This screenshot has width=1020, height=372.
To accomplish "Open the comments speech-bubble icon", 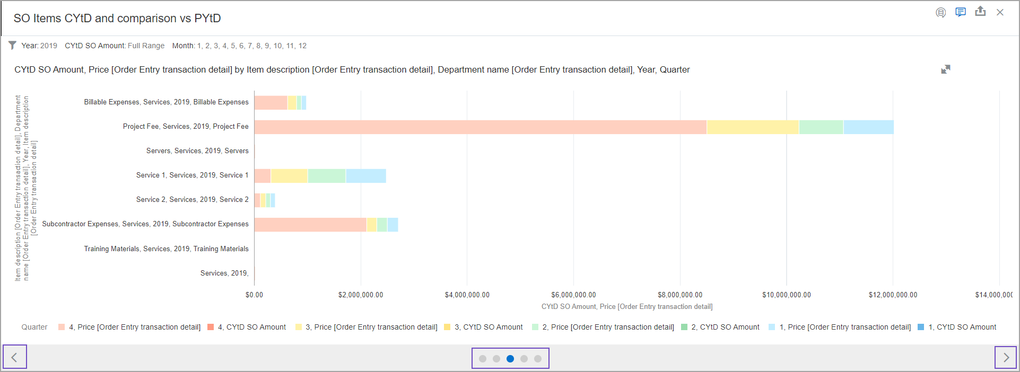I will (x=961, y=12).
